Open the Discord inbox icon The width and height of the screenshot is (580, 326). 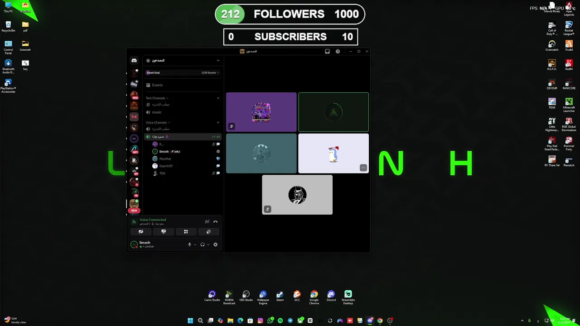click(x=327, y=52)
